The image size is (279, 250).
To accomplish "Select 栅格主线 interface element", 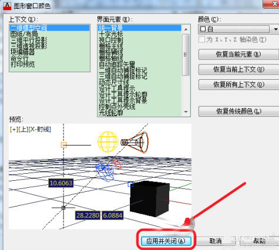I will tap(140, 46).
